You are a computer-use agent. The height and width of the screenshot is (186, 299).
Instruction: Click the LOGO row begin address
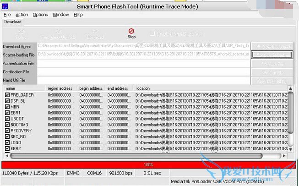click(91, 142)
